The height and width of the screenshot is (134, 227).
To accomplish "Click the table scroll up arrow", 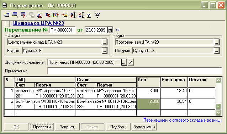I will coord(218,80).
